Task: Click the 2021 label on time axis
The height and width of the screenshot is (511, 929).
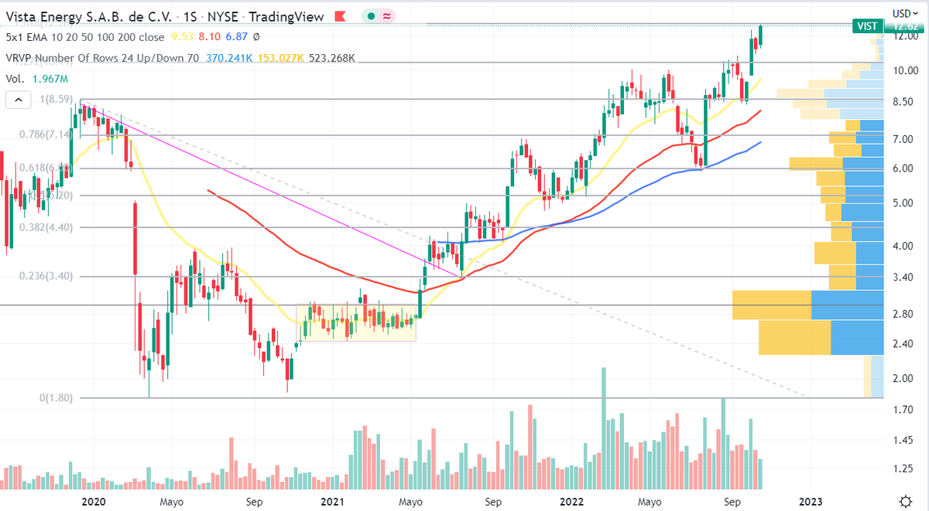Action: (331, 501)
